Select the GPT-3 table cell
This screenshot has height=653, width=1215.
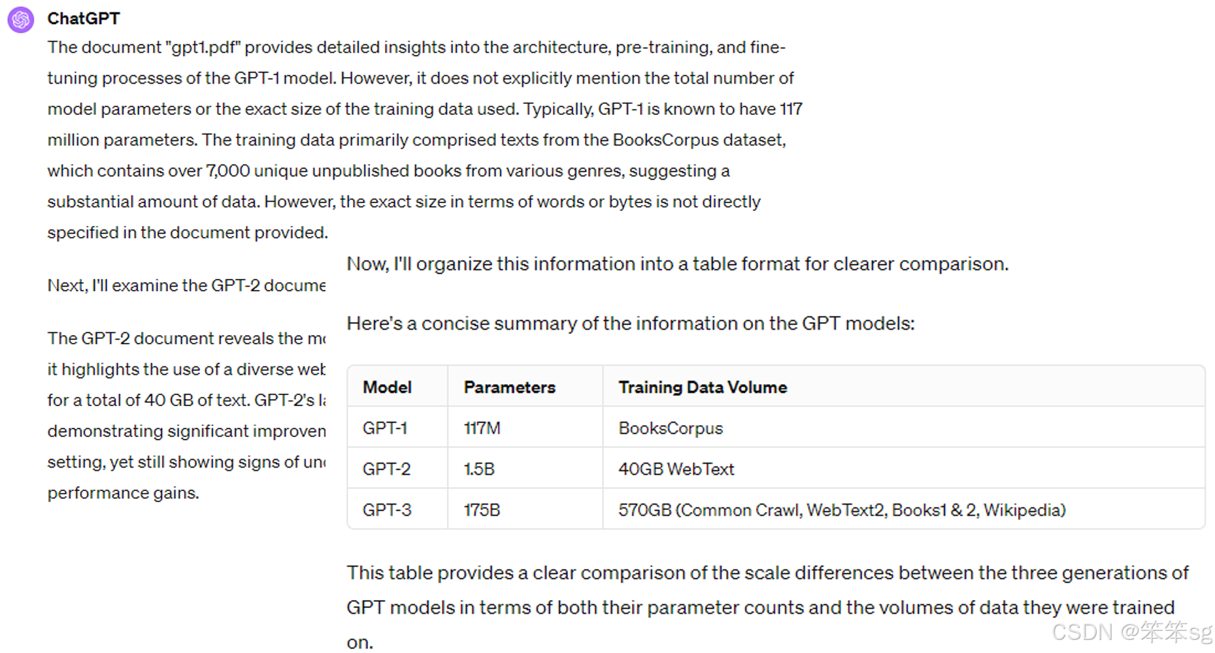click(x=387, y=510)
